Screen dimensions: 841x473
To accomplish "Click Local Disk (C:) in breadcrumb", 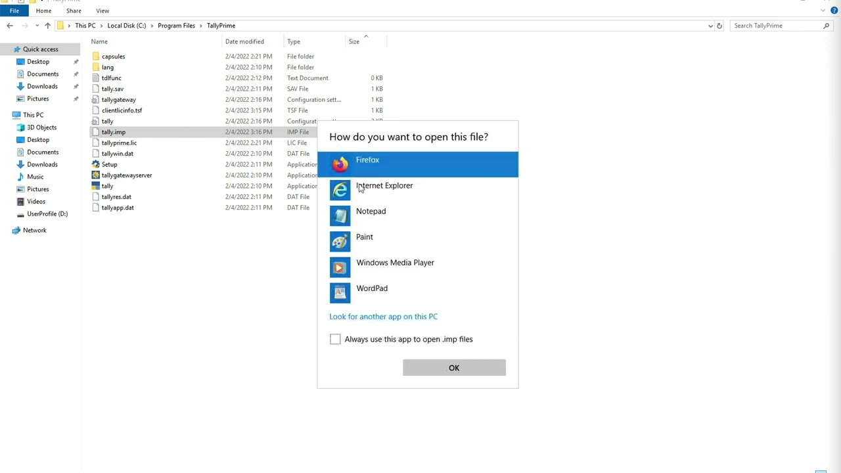I will click(x=126, y=26).
